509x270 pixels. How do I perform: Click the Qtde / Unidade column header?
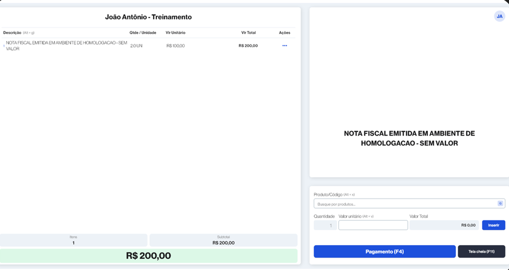pyautogui.click(x=143, y=33)
